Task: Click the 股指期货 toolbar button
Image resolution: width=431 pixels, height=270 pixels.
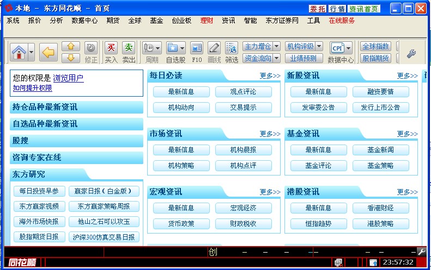Action: [x=375, y=58]
